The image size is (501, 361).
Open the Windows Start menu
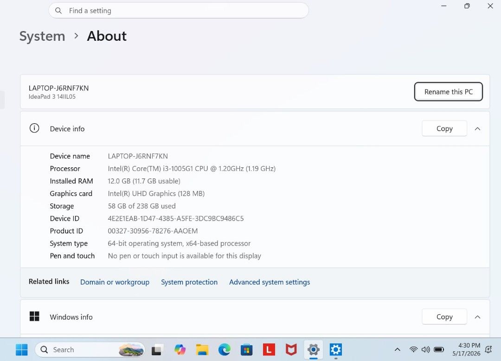(22, 350)
